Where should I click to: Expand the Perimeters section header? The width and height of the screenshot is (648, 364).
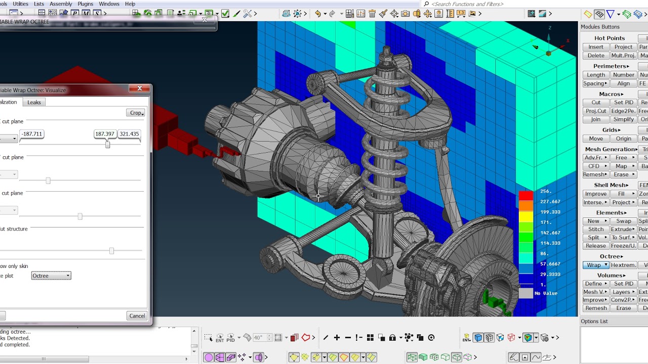coord(611,66)
